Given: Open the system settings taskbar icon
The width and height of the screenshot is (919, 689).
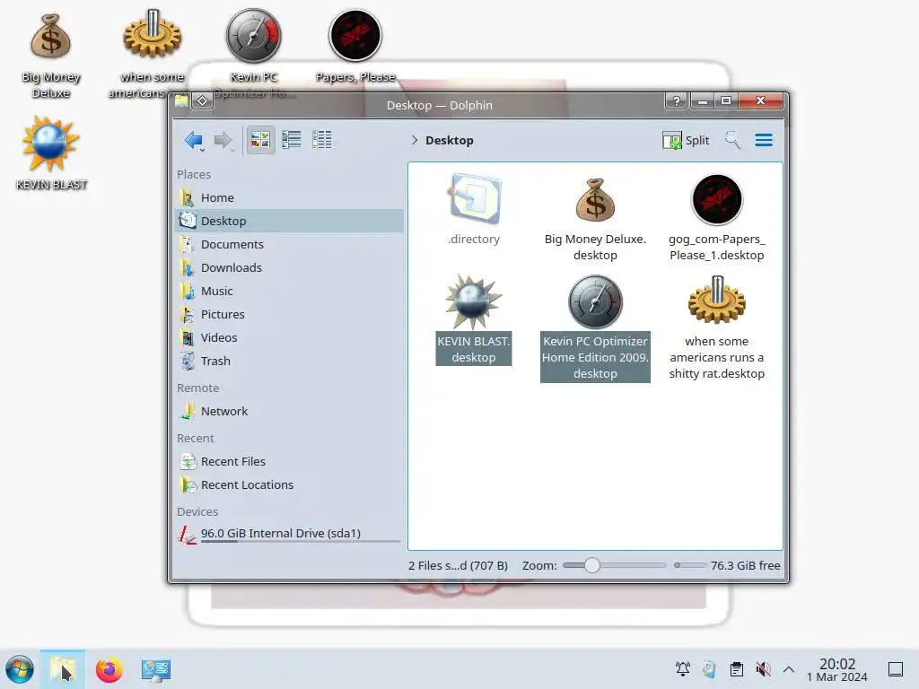Looking at the screenshot, I should [155, 669].
